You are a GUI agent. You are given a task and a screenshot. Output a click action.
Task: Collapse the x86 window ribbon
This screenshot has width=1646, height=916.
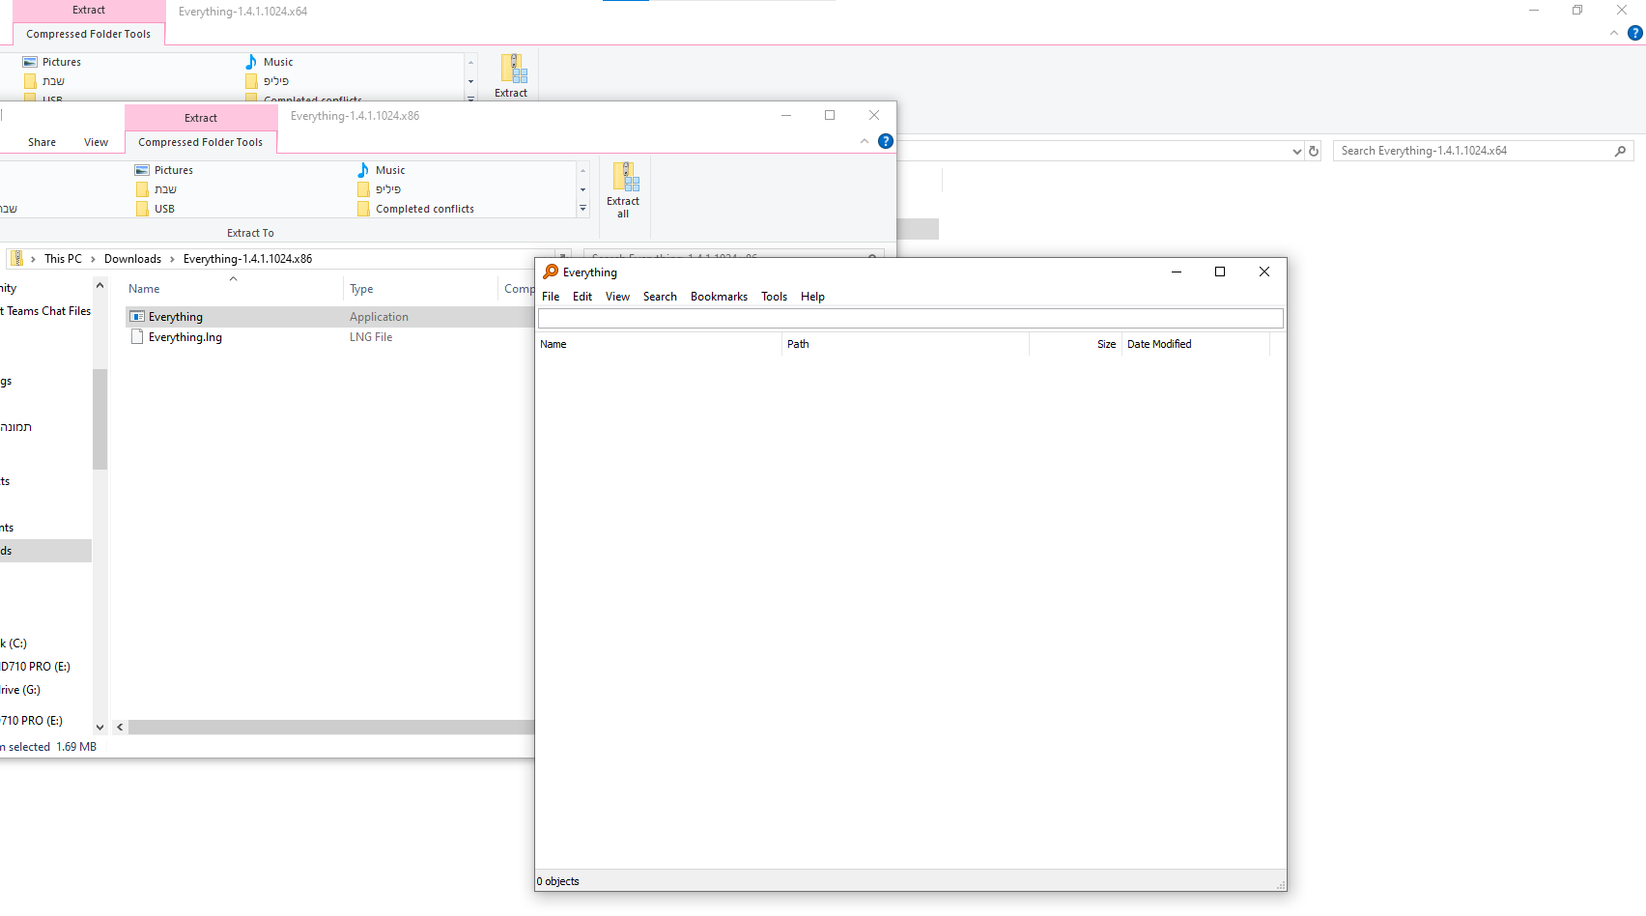[x=865, y=141]
